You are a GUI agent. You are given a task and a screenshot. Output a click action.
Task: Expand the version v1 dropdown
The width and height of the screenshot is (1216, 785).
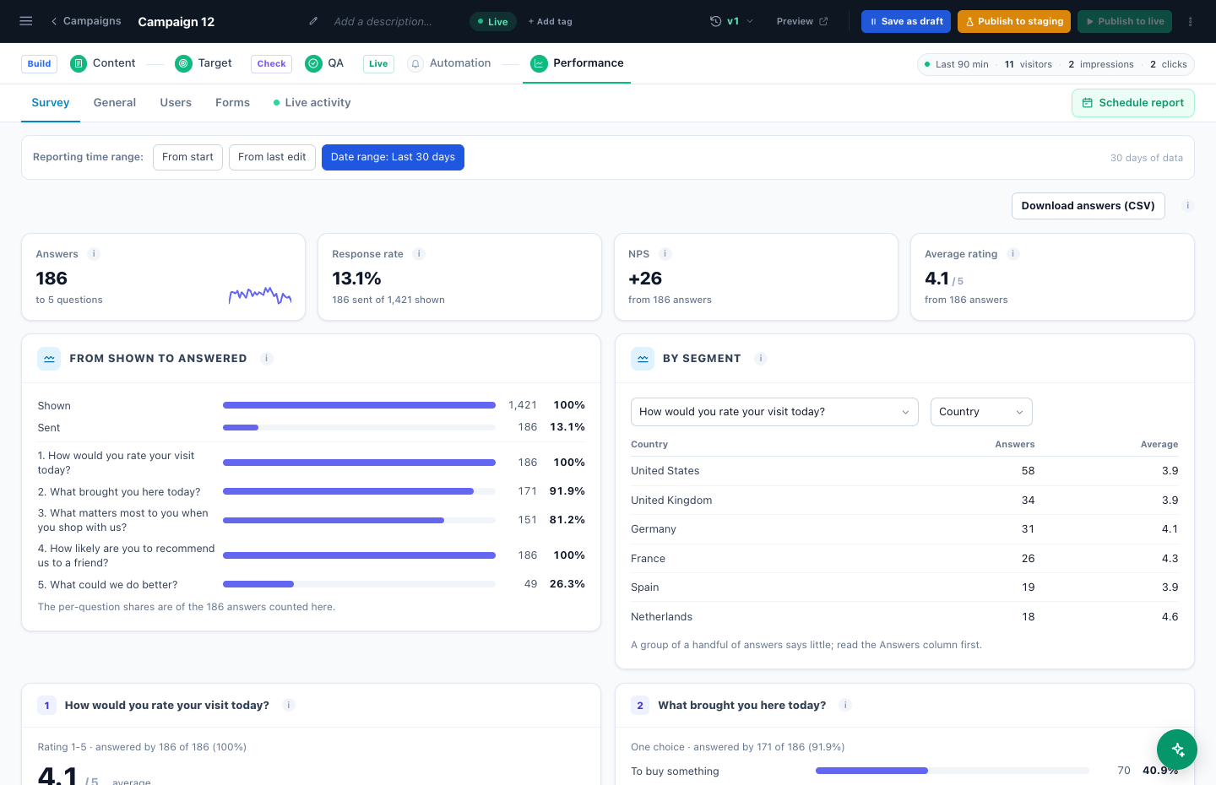point(732,21)
